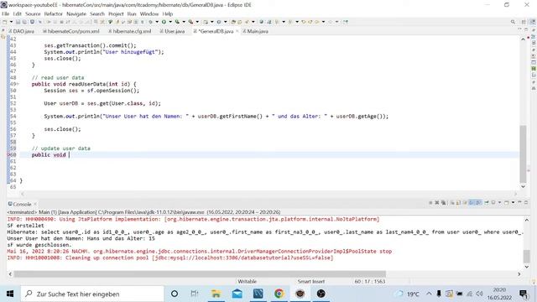537x302 pixels.
Task: Open the Debug dropdown arrow
Action: pos(157,22)
